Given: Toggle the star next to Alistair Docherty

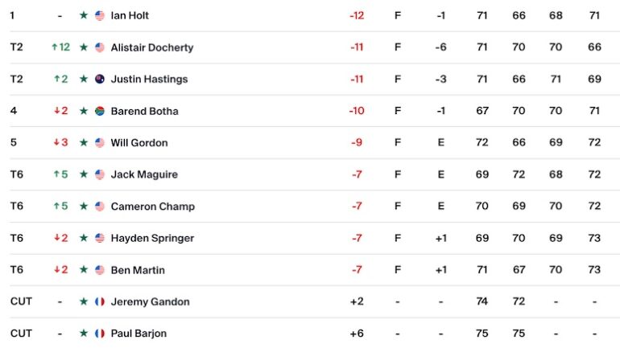Looking at the screenshot, I should [83, 47].
